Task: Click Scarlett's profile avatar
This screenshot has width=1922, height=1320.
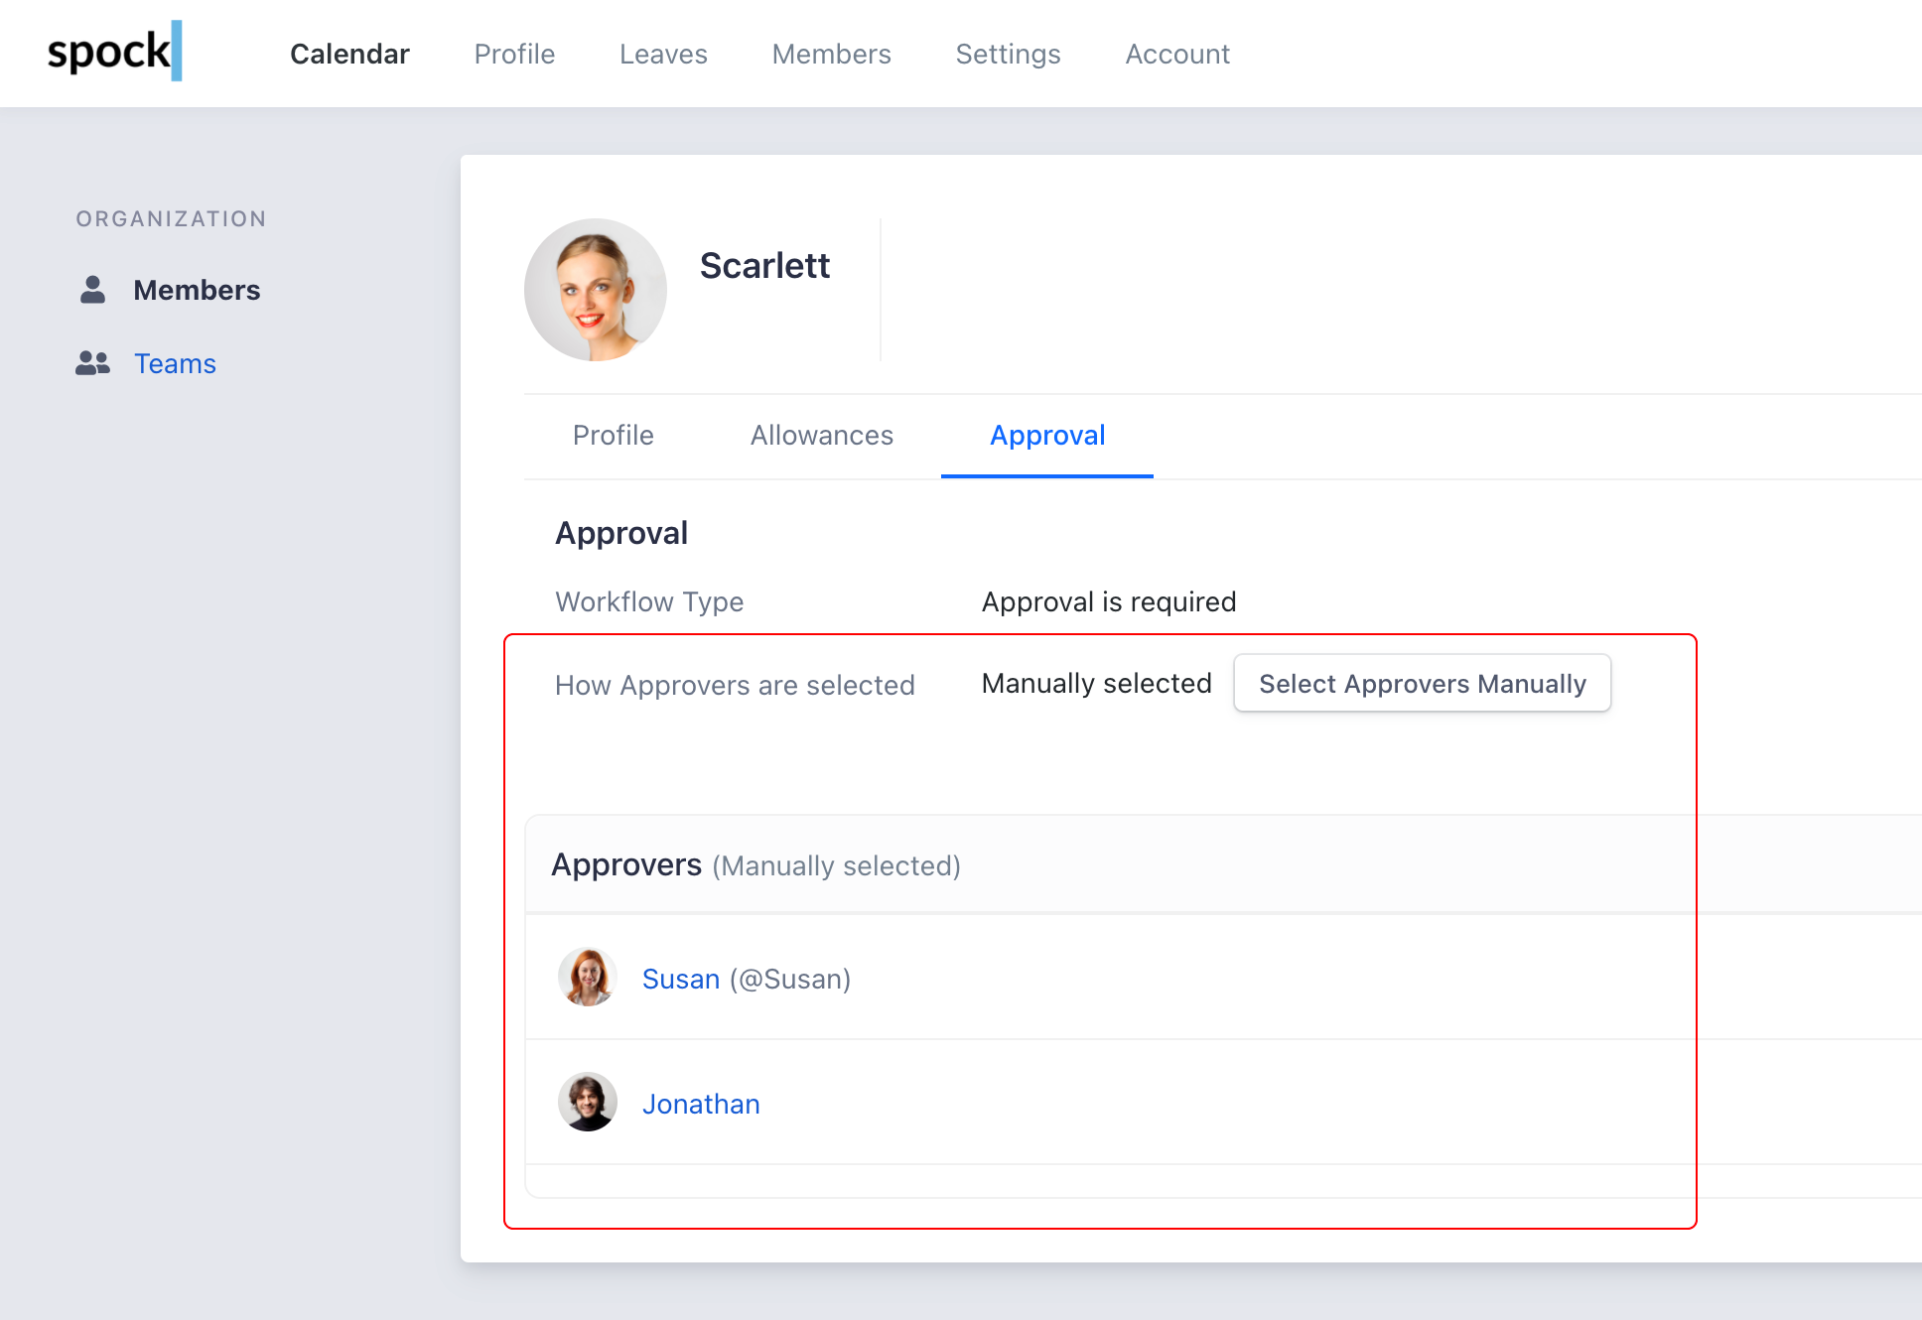Action: 595,290
